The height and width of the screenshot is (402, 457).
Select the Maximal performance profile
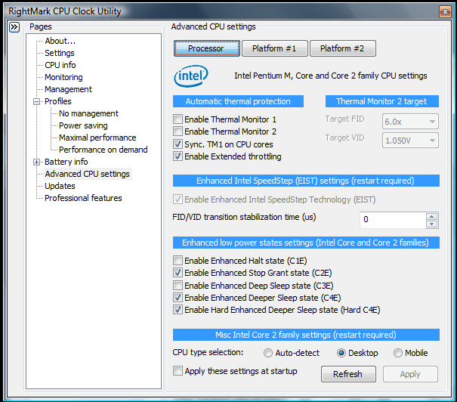[x=97, y=138]
